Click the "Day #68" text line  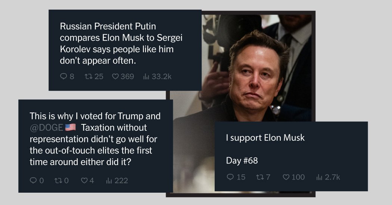point(242,161)
